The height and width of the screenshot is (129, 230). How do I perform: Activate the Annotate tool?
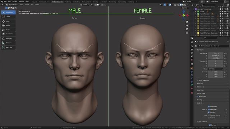point(8,39)
